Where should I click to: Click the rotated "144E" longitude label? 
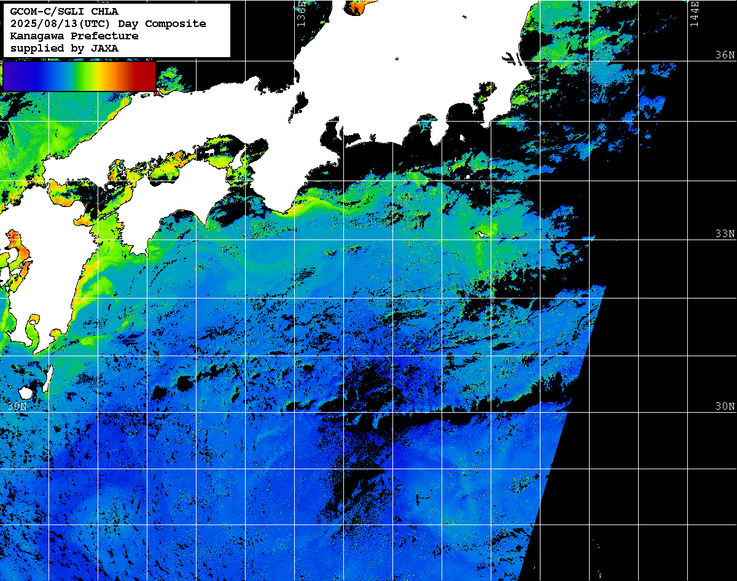click(x=694, y=14)
